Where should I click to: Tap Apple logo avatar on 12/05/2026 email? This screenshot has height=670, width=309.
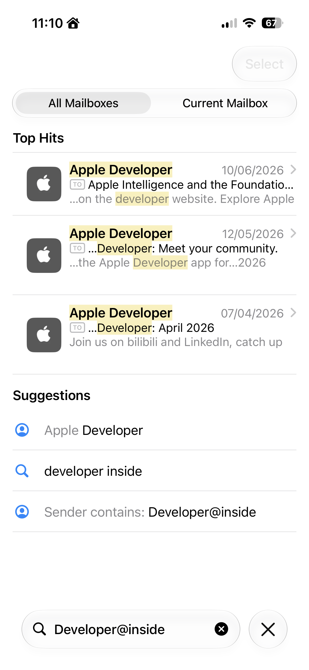click(44, 255)
